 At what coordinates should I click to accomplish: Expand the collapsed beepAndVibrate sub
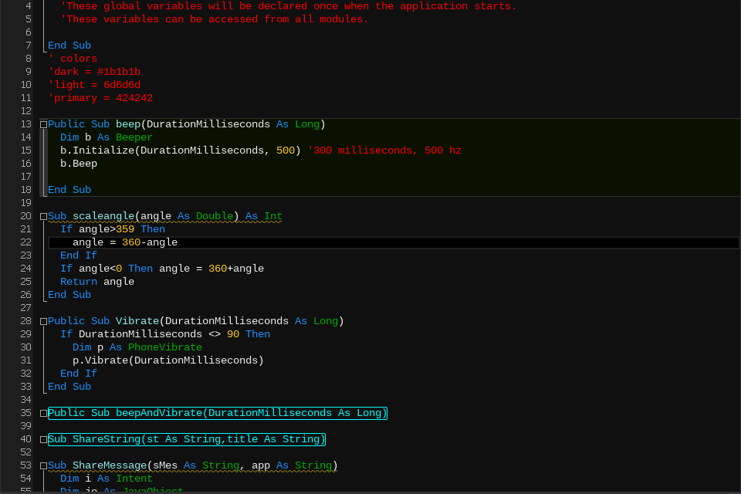coord(43,413)
